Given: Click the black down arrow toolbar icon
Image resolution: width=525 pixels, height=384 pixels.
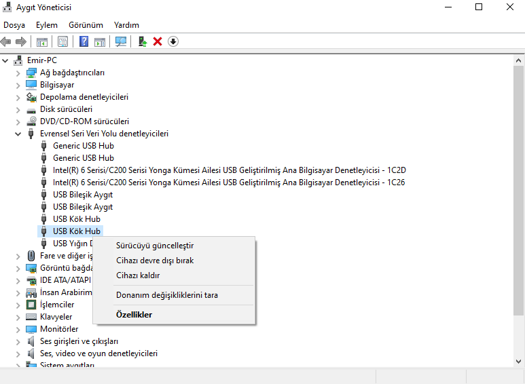Looking at the screenshot, I should pyautogui.click(x=173, y=41).
